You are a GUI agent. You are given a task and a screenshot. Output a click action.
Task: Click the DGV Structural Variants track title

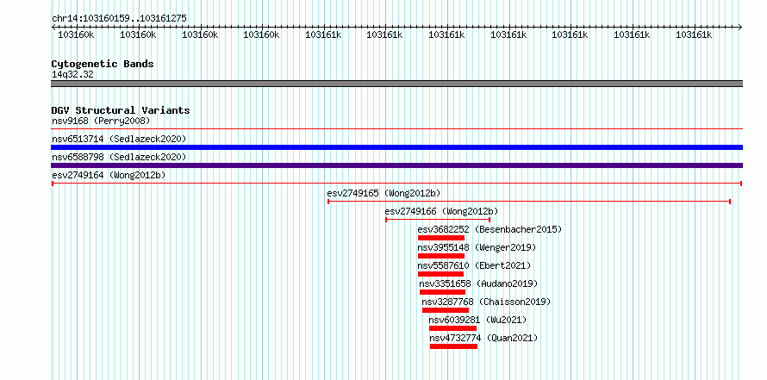click(x=121, y=110)
